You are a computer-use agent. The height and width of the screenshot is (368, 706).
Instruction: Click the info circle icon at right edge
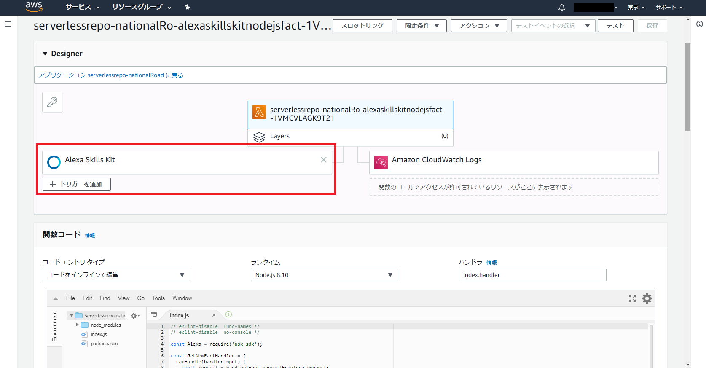pos(700,24)
